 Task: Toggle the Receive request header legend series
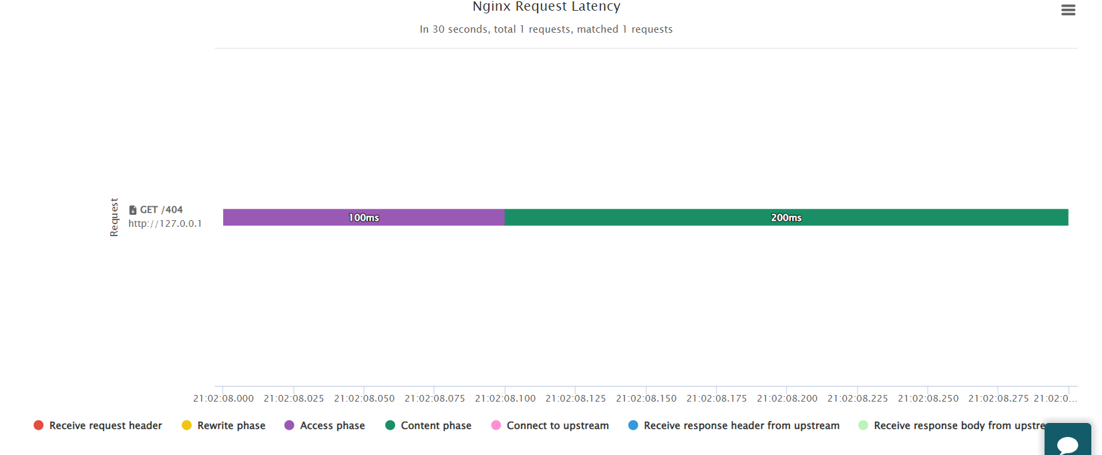[98, 426]
